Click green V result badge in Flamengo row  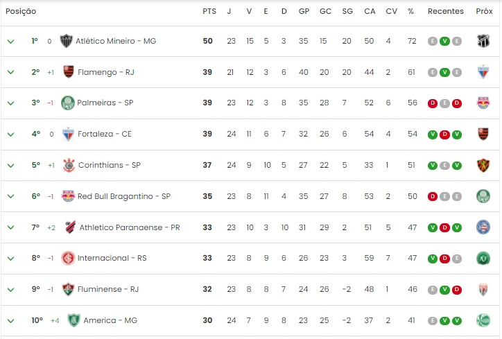pyautogui.click(x=444, y=72)
